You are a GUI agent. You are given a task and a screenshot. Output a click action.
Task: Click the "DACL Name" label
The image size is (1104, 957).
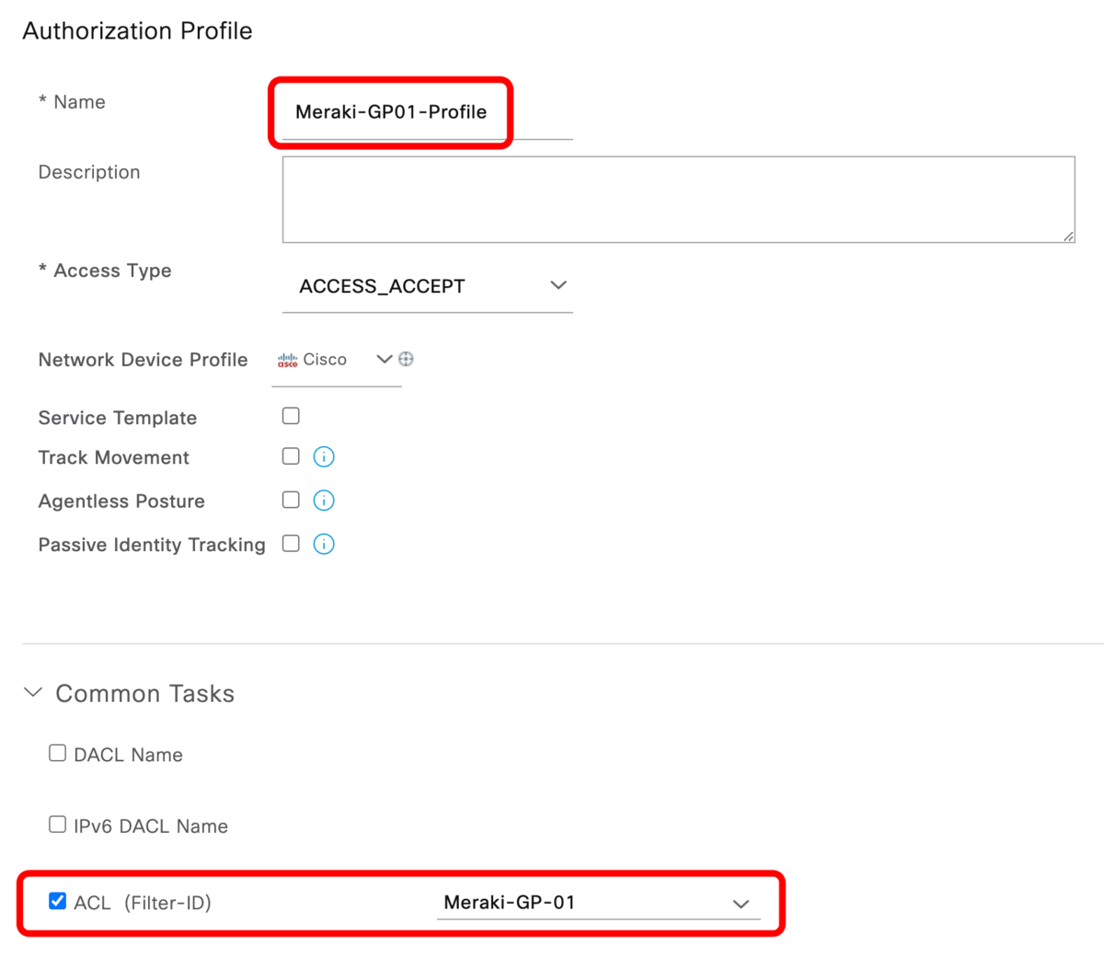(128, 755)
